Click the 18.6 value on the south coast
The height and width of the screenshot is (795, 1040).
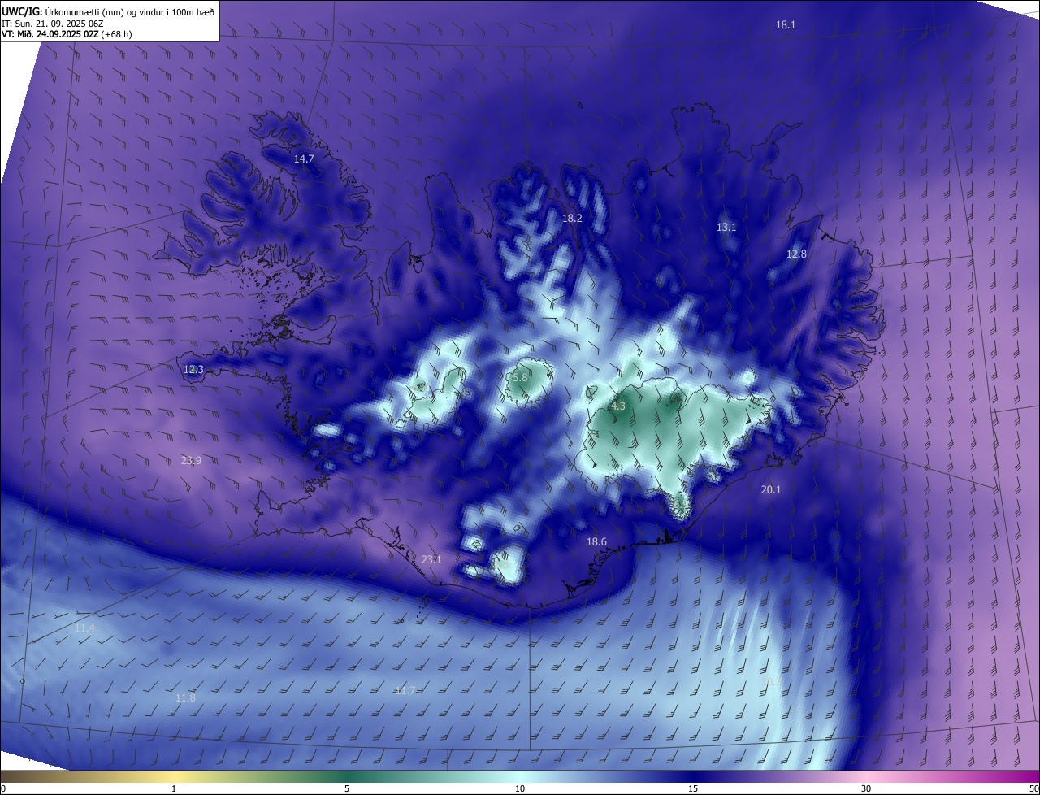coord(596,542)
